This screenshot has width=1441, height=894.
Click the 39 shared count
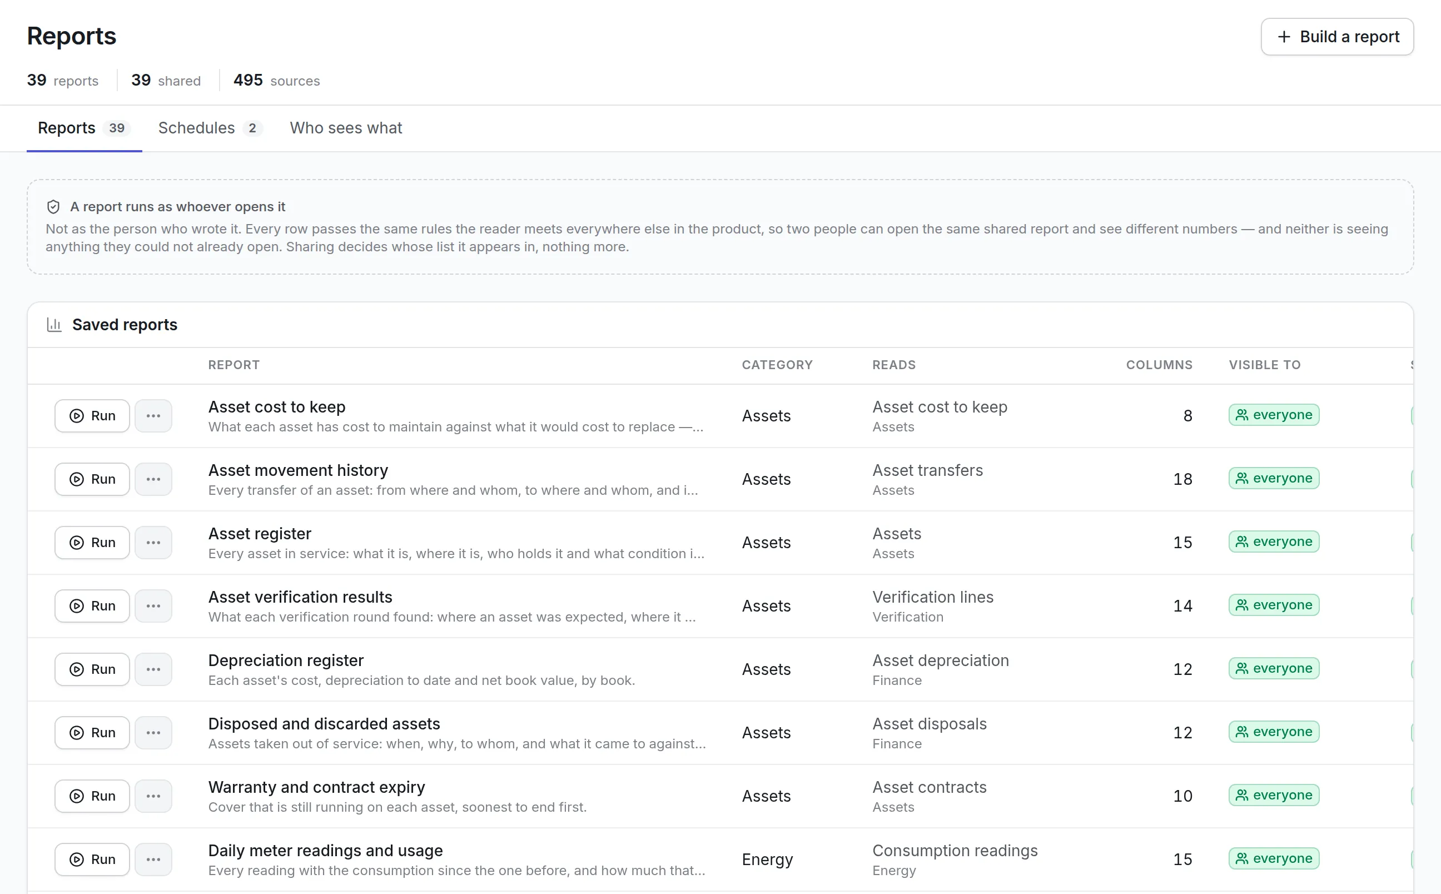166,80
